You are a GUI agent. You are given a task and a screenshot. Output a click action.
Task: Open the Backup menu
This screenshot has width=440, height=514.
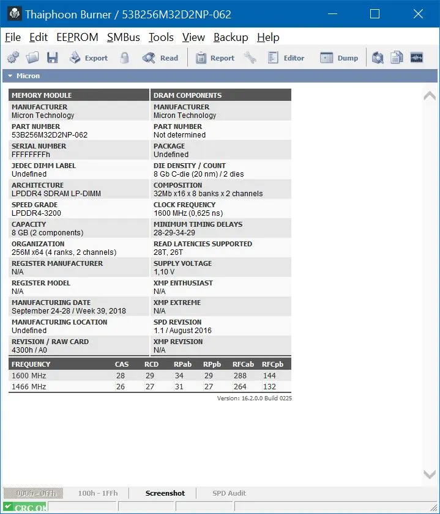(231, 37)
